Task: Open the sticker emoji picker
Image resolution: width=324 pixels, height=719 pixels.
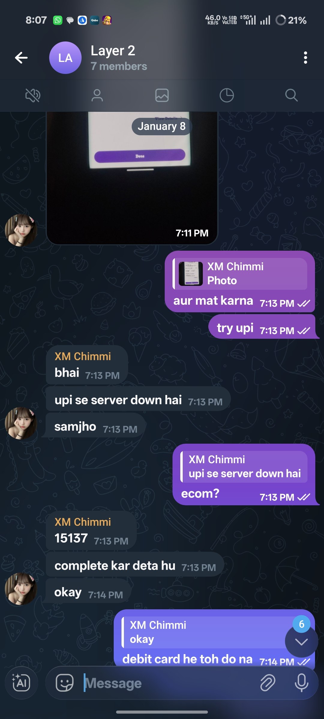Action: (64, 683)
